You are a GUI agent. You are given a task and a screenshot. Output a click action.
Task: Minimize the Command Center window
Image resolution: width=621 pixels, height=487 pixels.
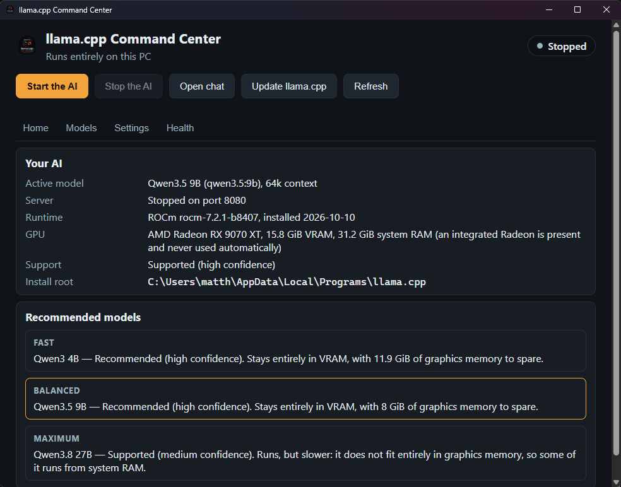(549, 9)
